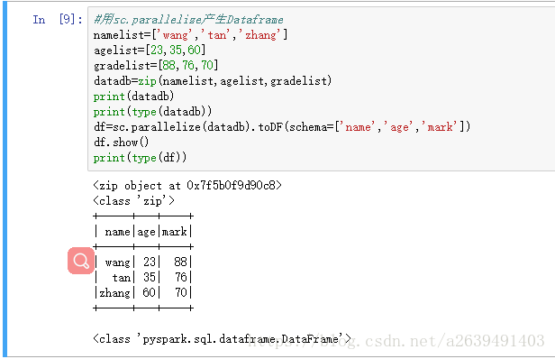Click the gradelist=[88,76,70] line
The image size is (555, 359).
156,66
